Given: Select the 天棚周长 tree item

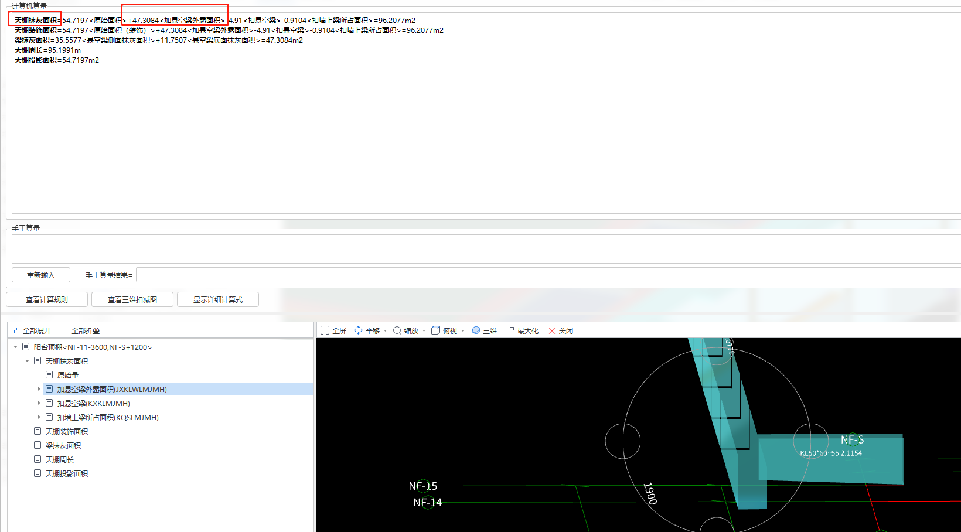Looking at the screenshot, I should tap(60, 459).
